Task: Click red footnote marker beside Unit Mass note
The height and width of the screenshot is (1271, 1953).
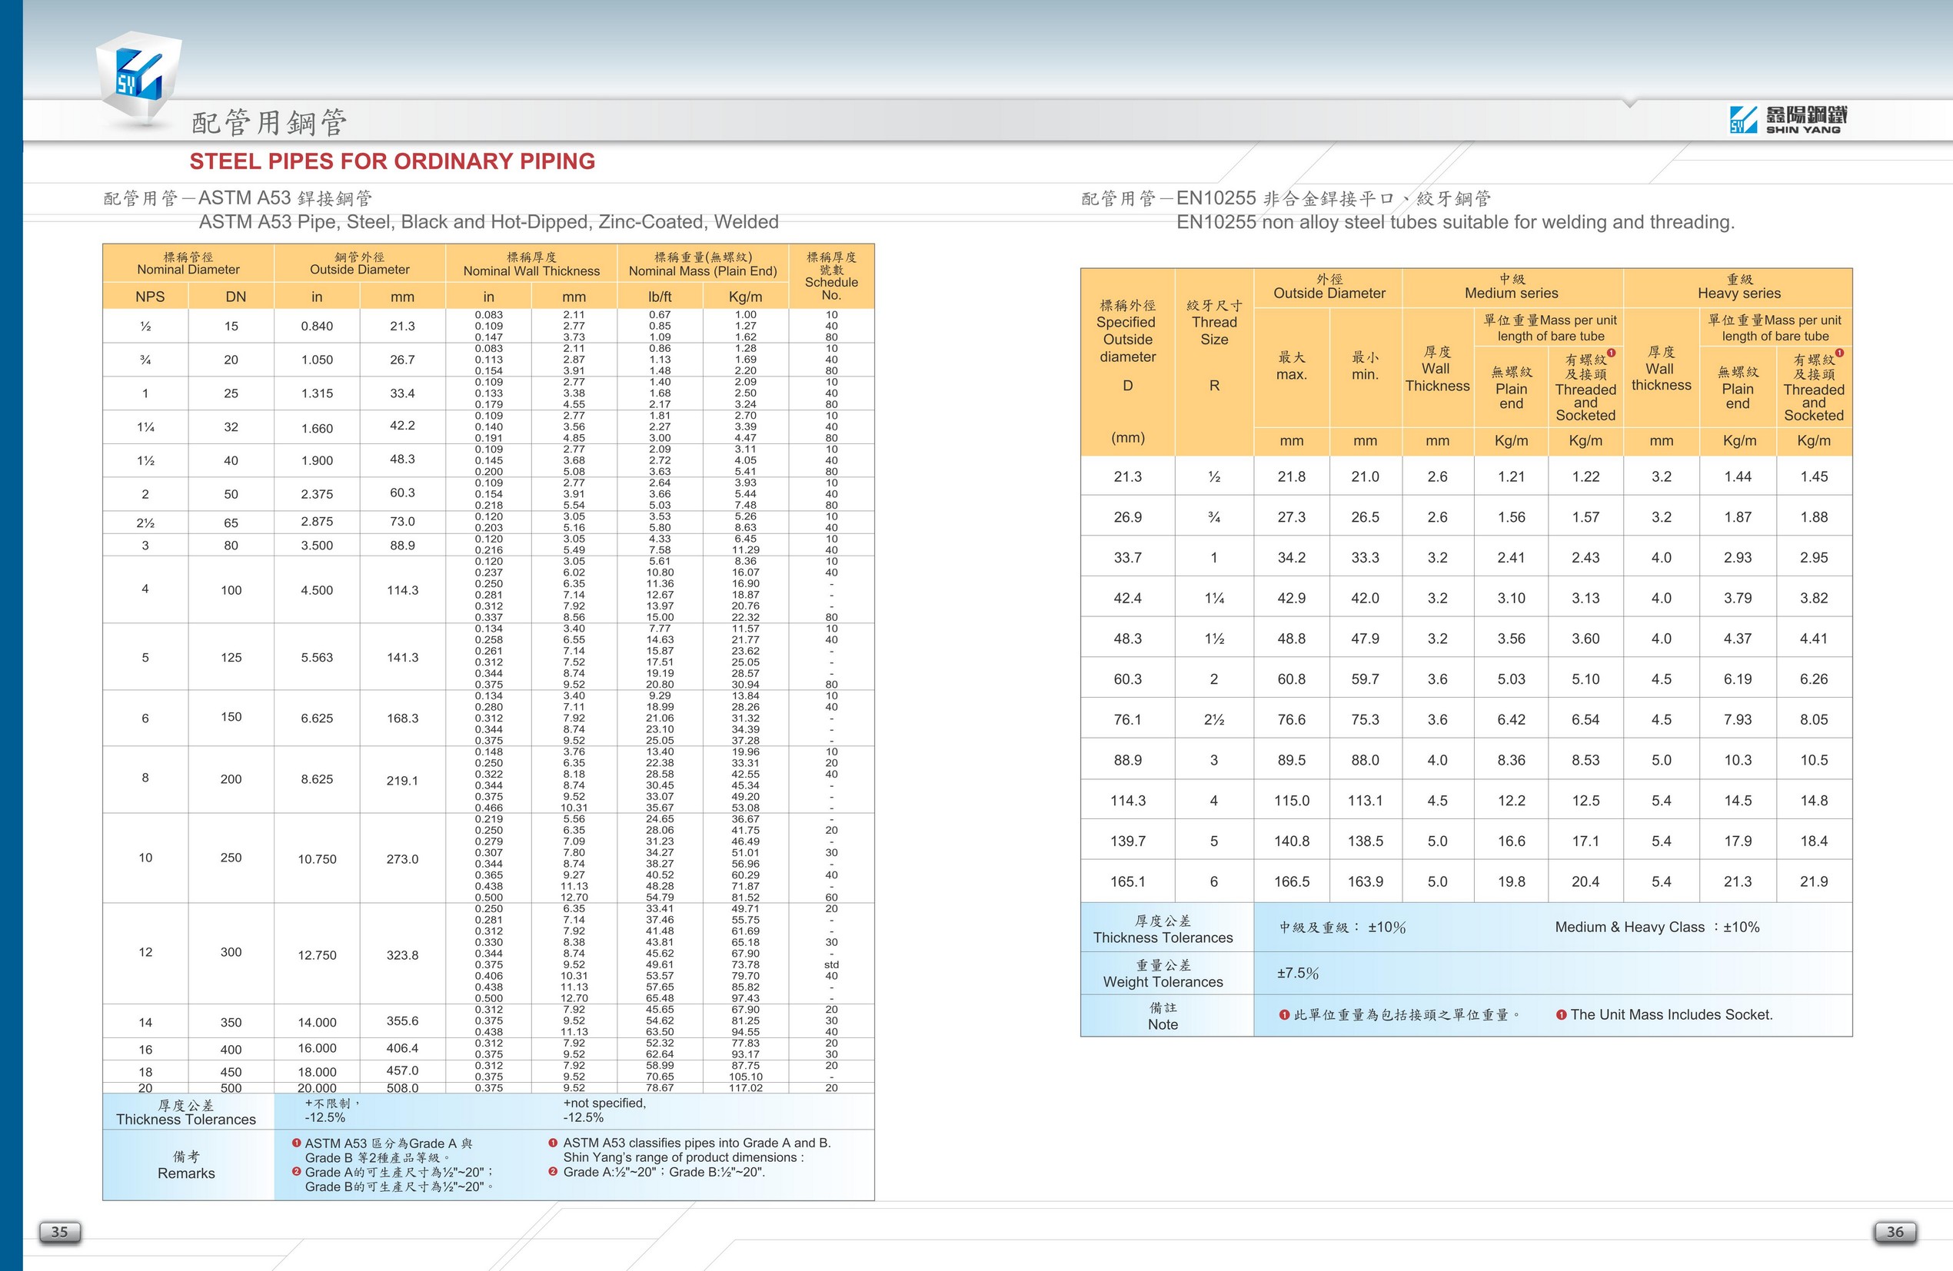Action: tap(1561, 1015)
